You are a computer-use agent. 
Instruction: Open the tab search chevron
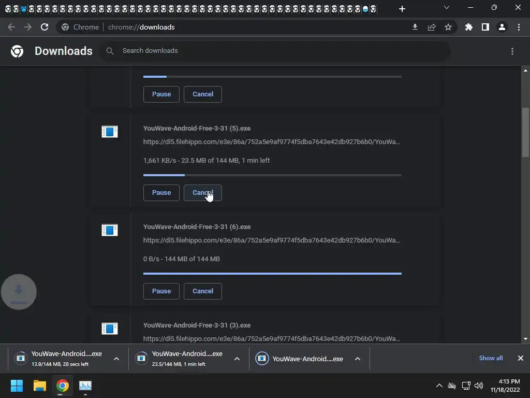(x=447, y=7)
